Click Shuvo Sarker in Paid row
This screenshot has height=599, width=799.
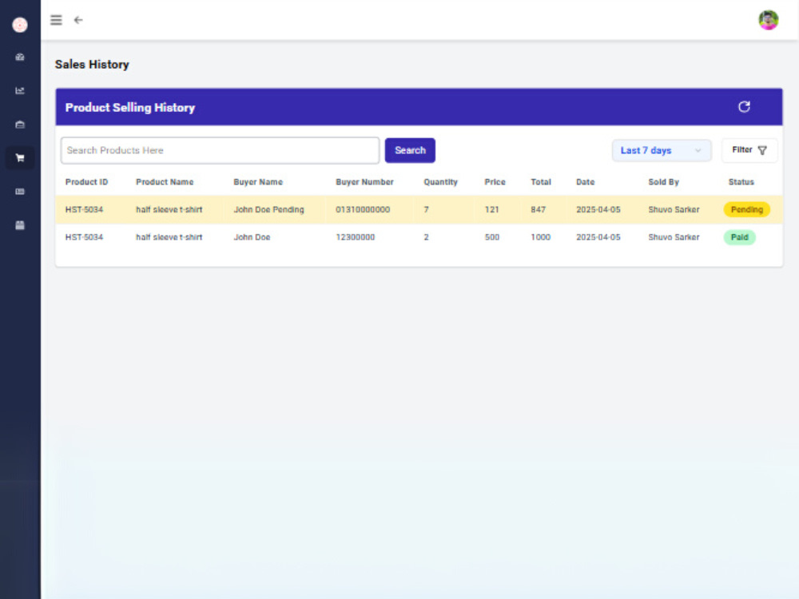[674, 237]
